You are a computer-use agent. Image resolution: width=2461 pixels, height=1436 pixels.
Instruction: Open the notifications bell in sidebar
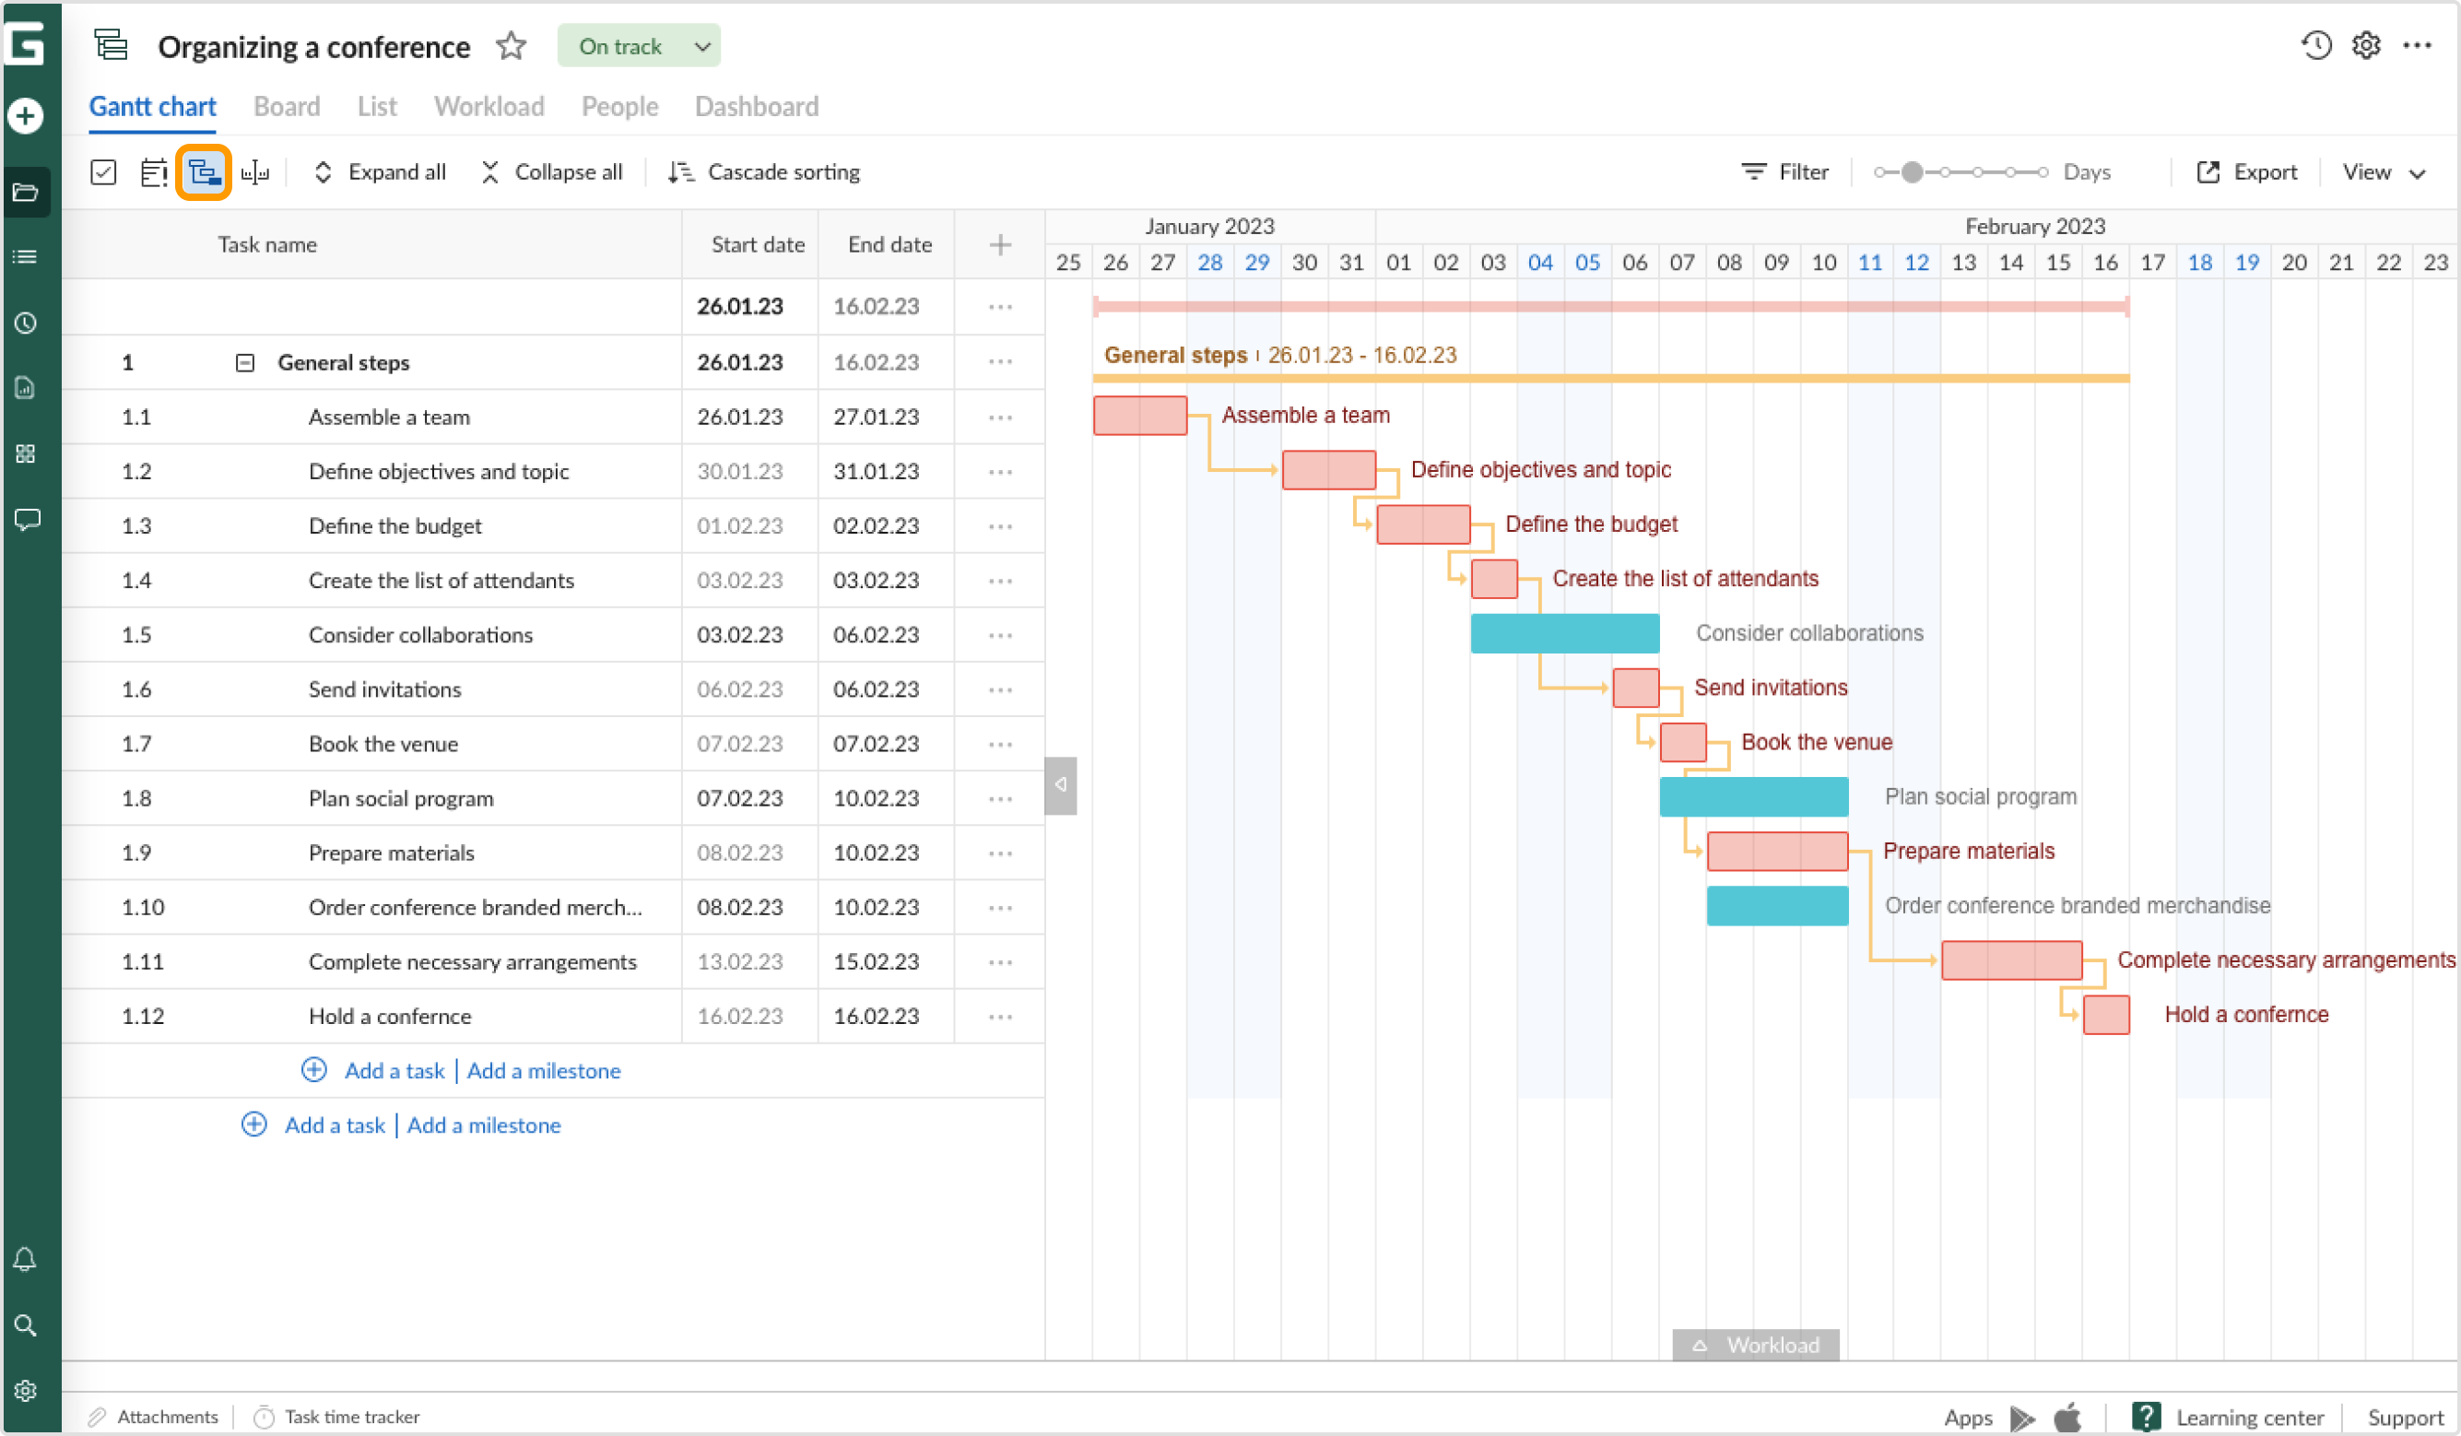pyautogui.click(x=26, y=1259)
